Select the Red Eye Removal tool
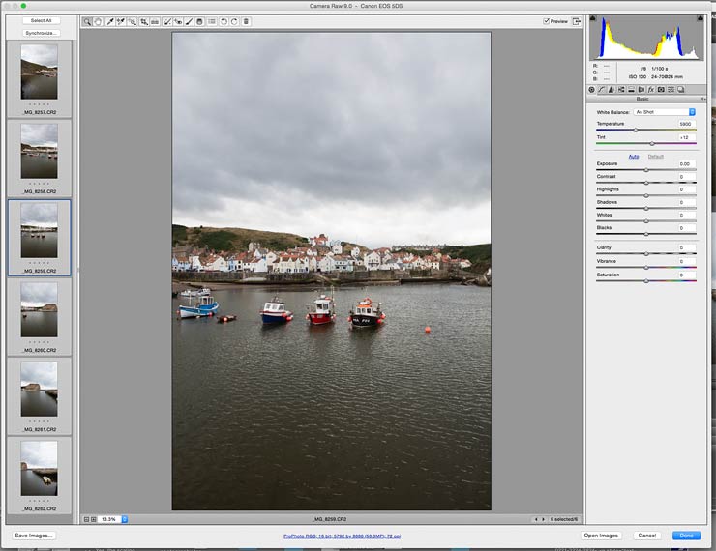 click(x=178, y=21)
